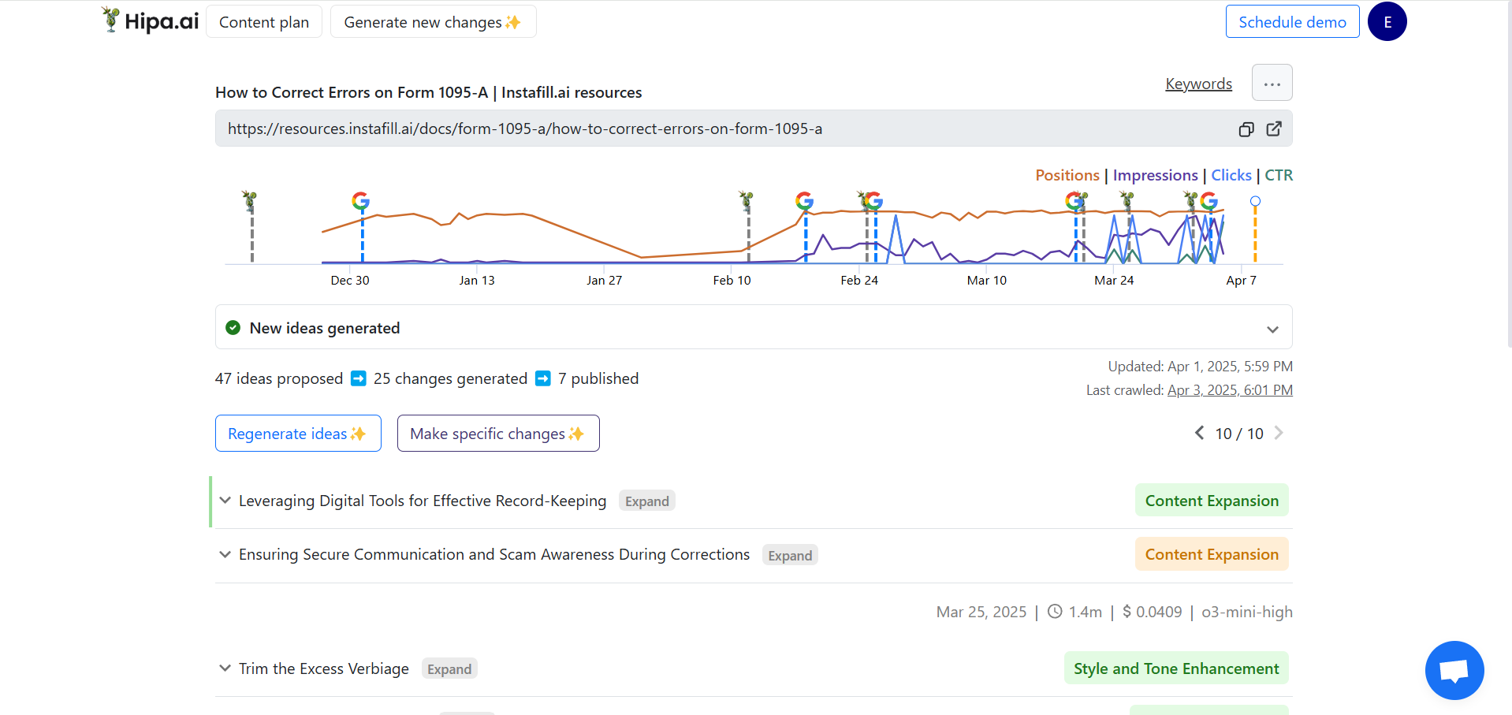Screen dimensions: 1512x715
Task: Go to previous ideas page arrow
Action: pyautogui.click(x=1199, y=433)
